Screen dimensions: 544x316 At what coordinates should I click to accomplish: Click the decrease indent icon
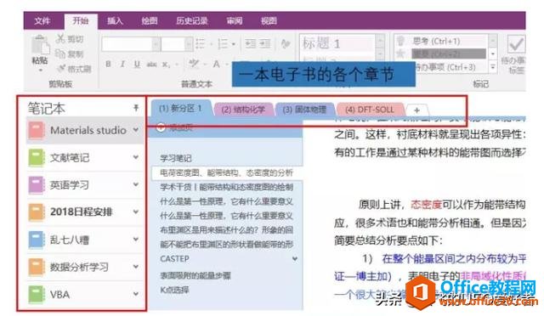point(250,43)
